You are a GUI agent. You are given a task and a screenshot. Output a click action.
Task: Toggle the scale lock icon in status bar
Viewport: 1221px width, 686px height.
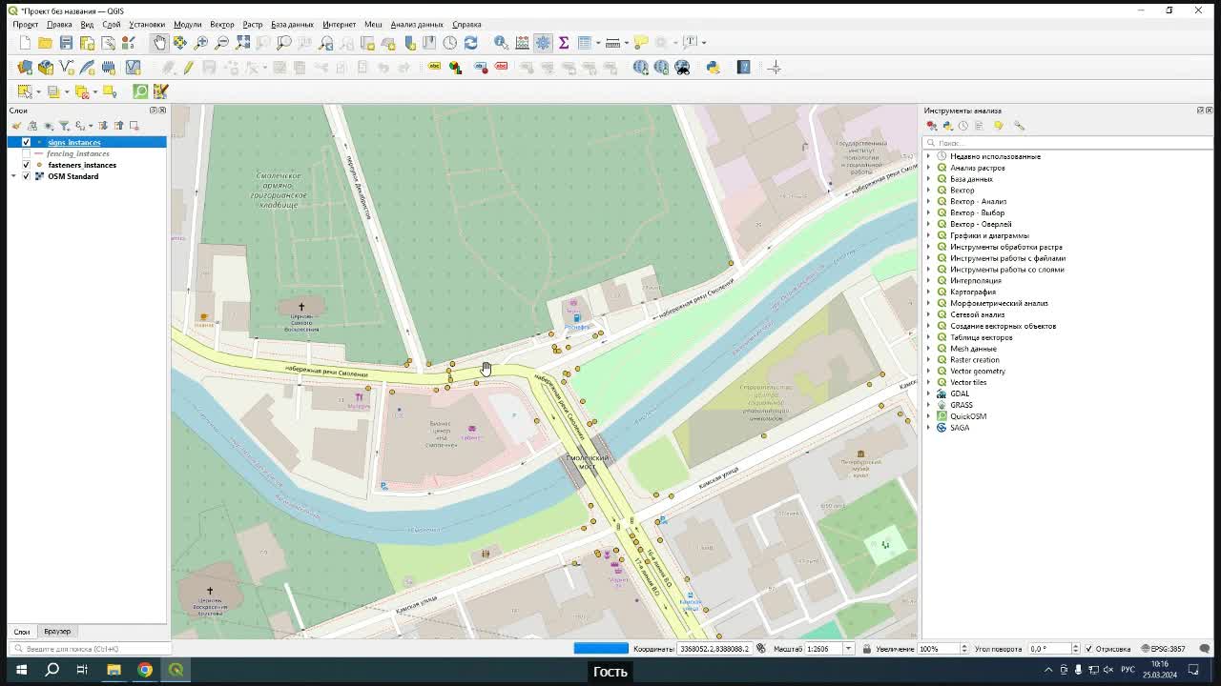[866, 649]
